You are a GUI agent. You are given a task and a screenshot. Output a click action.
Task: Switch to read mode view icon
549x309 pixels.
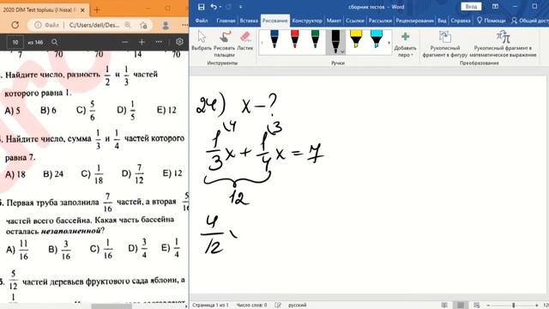coord(444,306)
